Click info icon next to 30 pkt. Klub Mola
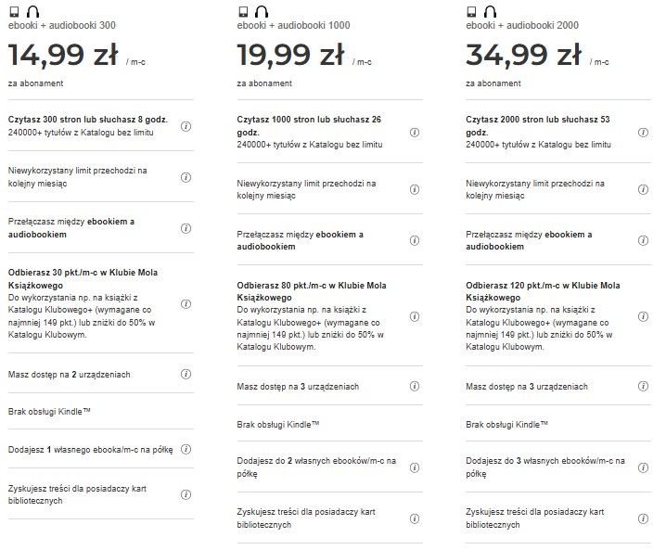Image resolution: width=666 pixels, height=550 pixels. coord(186,304)
